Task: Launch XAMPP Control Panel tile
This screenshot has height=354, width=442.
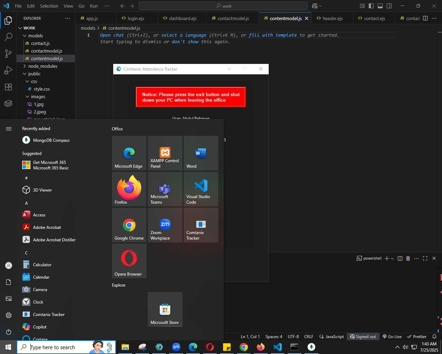Action: 165,153
